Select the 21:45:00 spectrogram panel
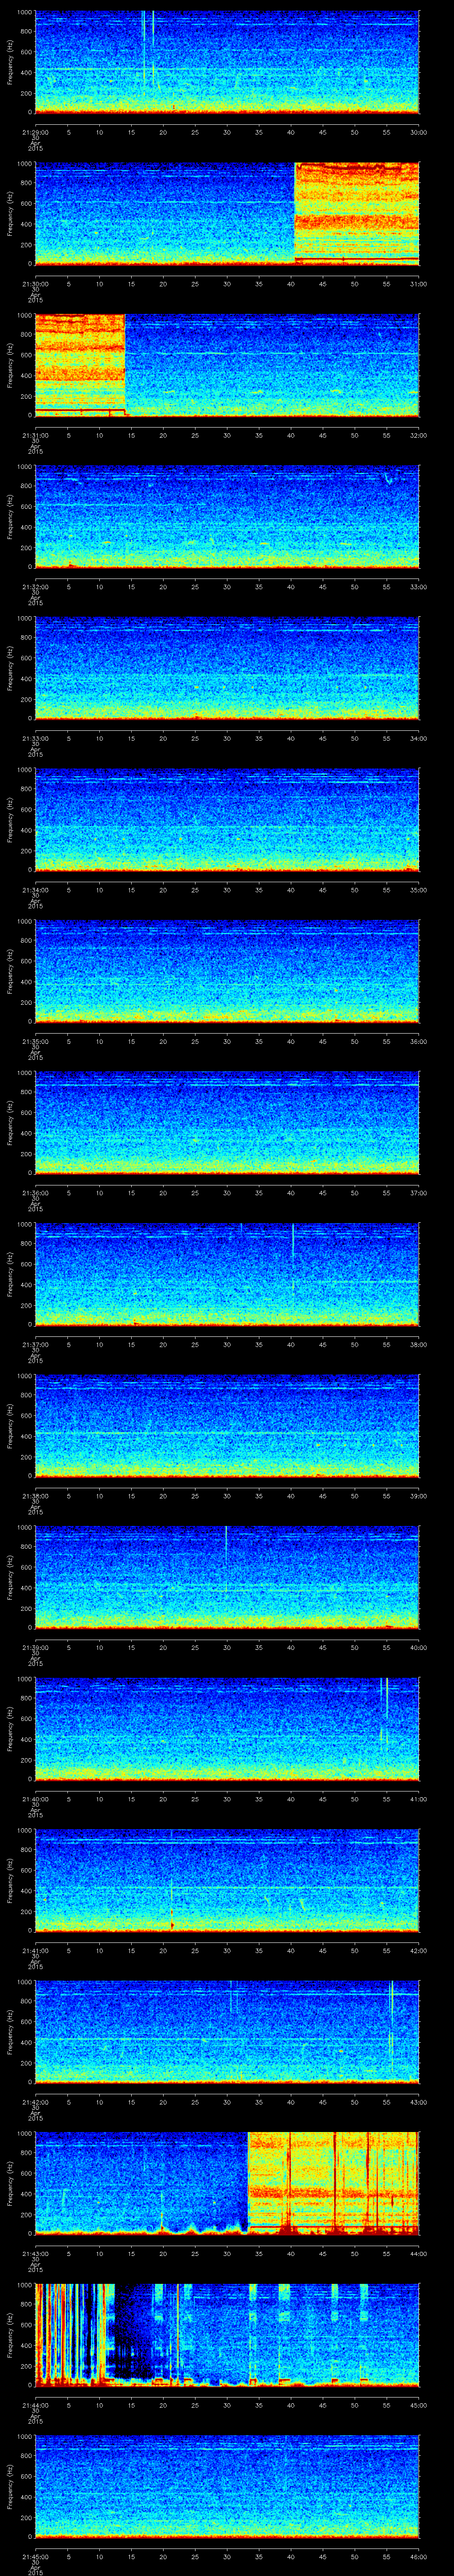Viewport: 454px width, 2576px height. pyautogui.click(x=227, y=2485)
